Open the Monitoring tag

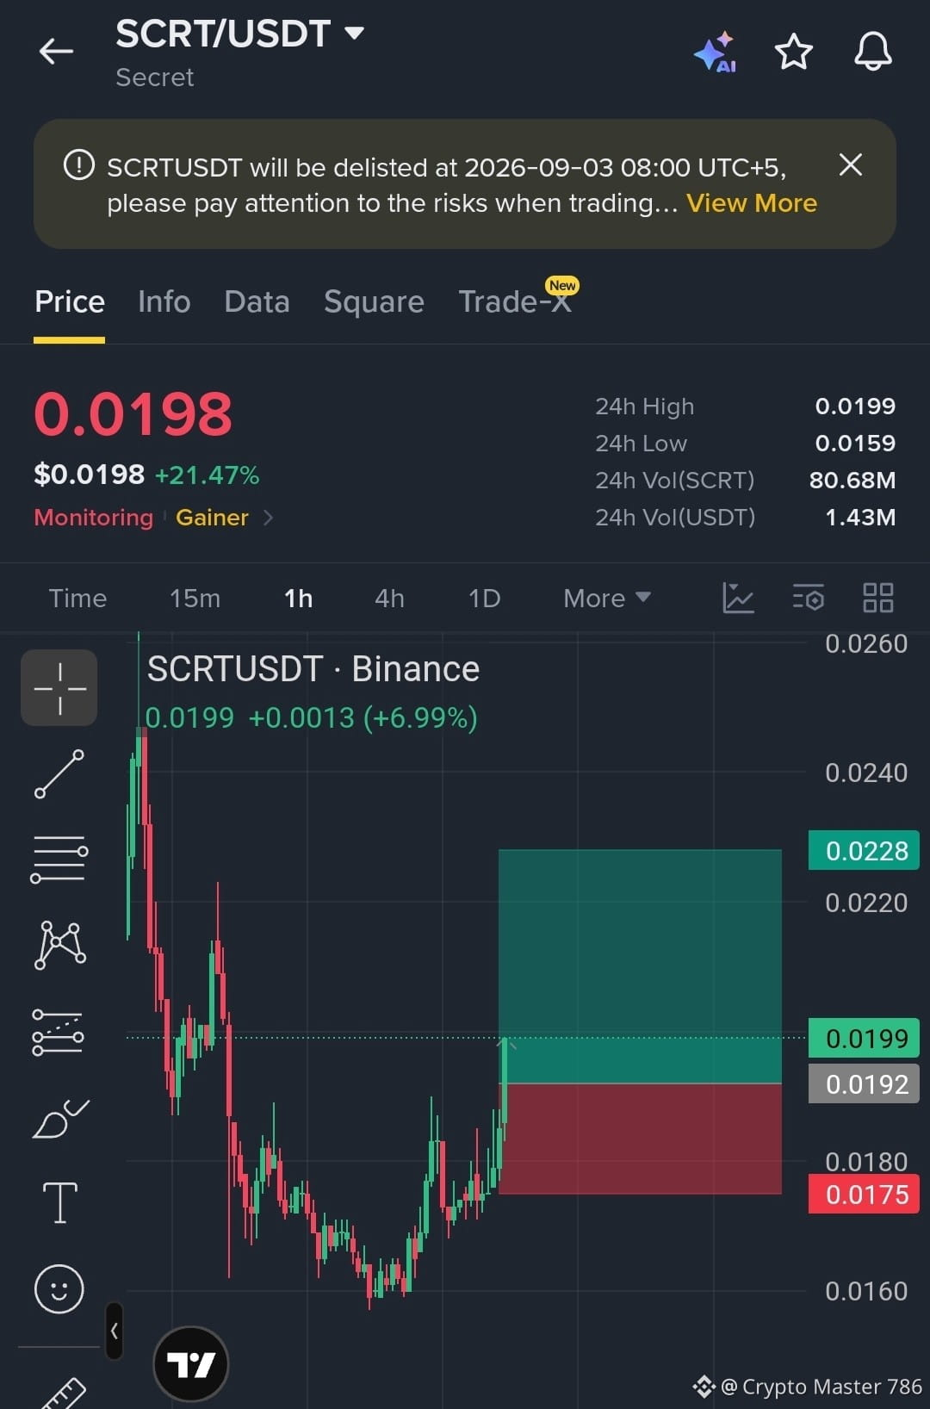tap(94, 518)
